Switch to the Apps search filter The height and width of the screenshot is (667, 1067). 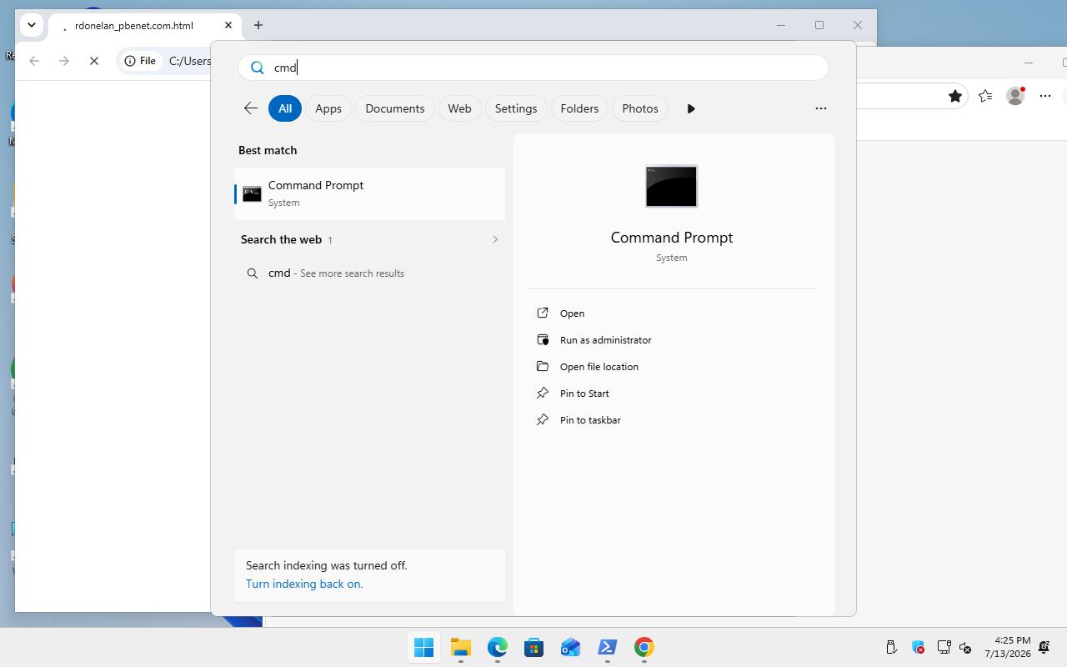pyautogui.click(x=328, y=108)
